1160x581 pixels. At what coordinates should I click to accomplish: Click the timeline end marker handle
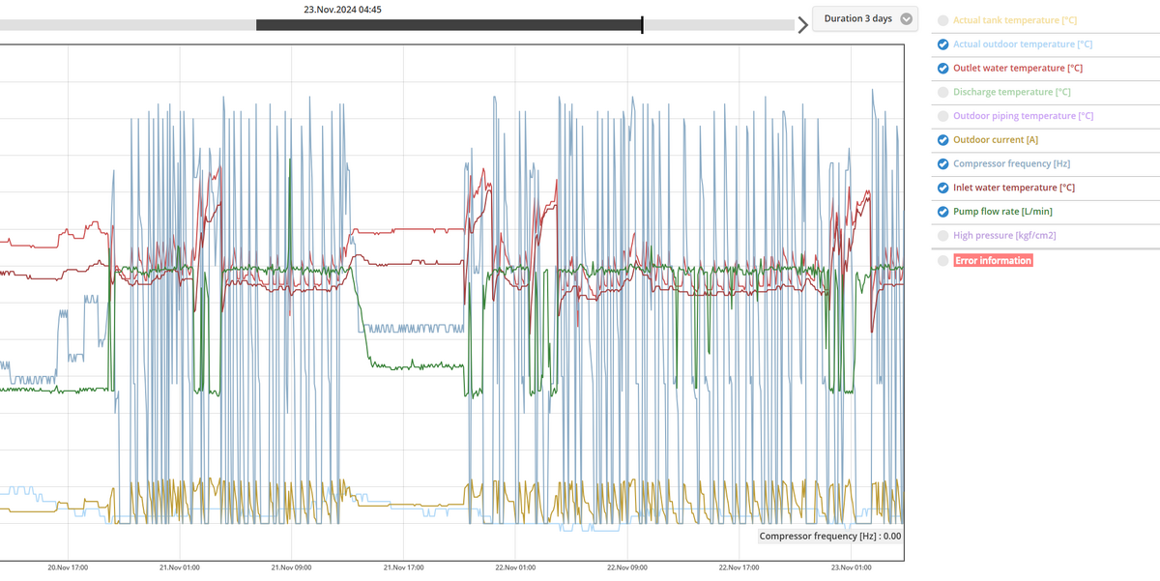click(x=642, y=25)
